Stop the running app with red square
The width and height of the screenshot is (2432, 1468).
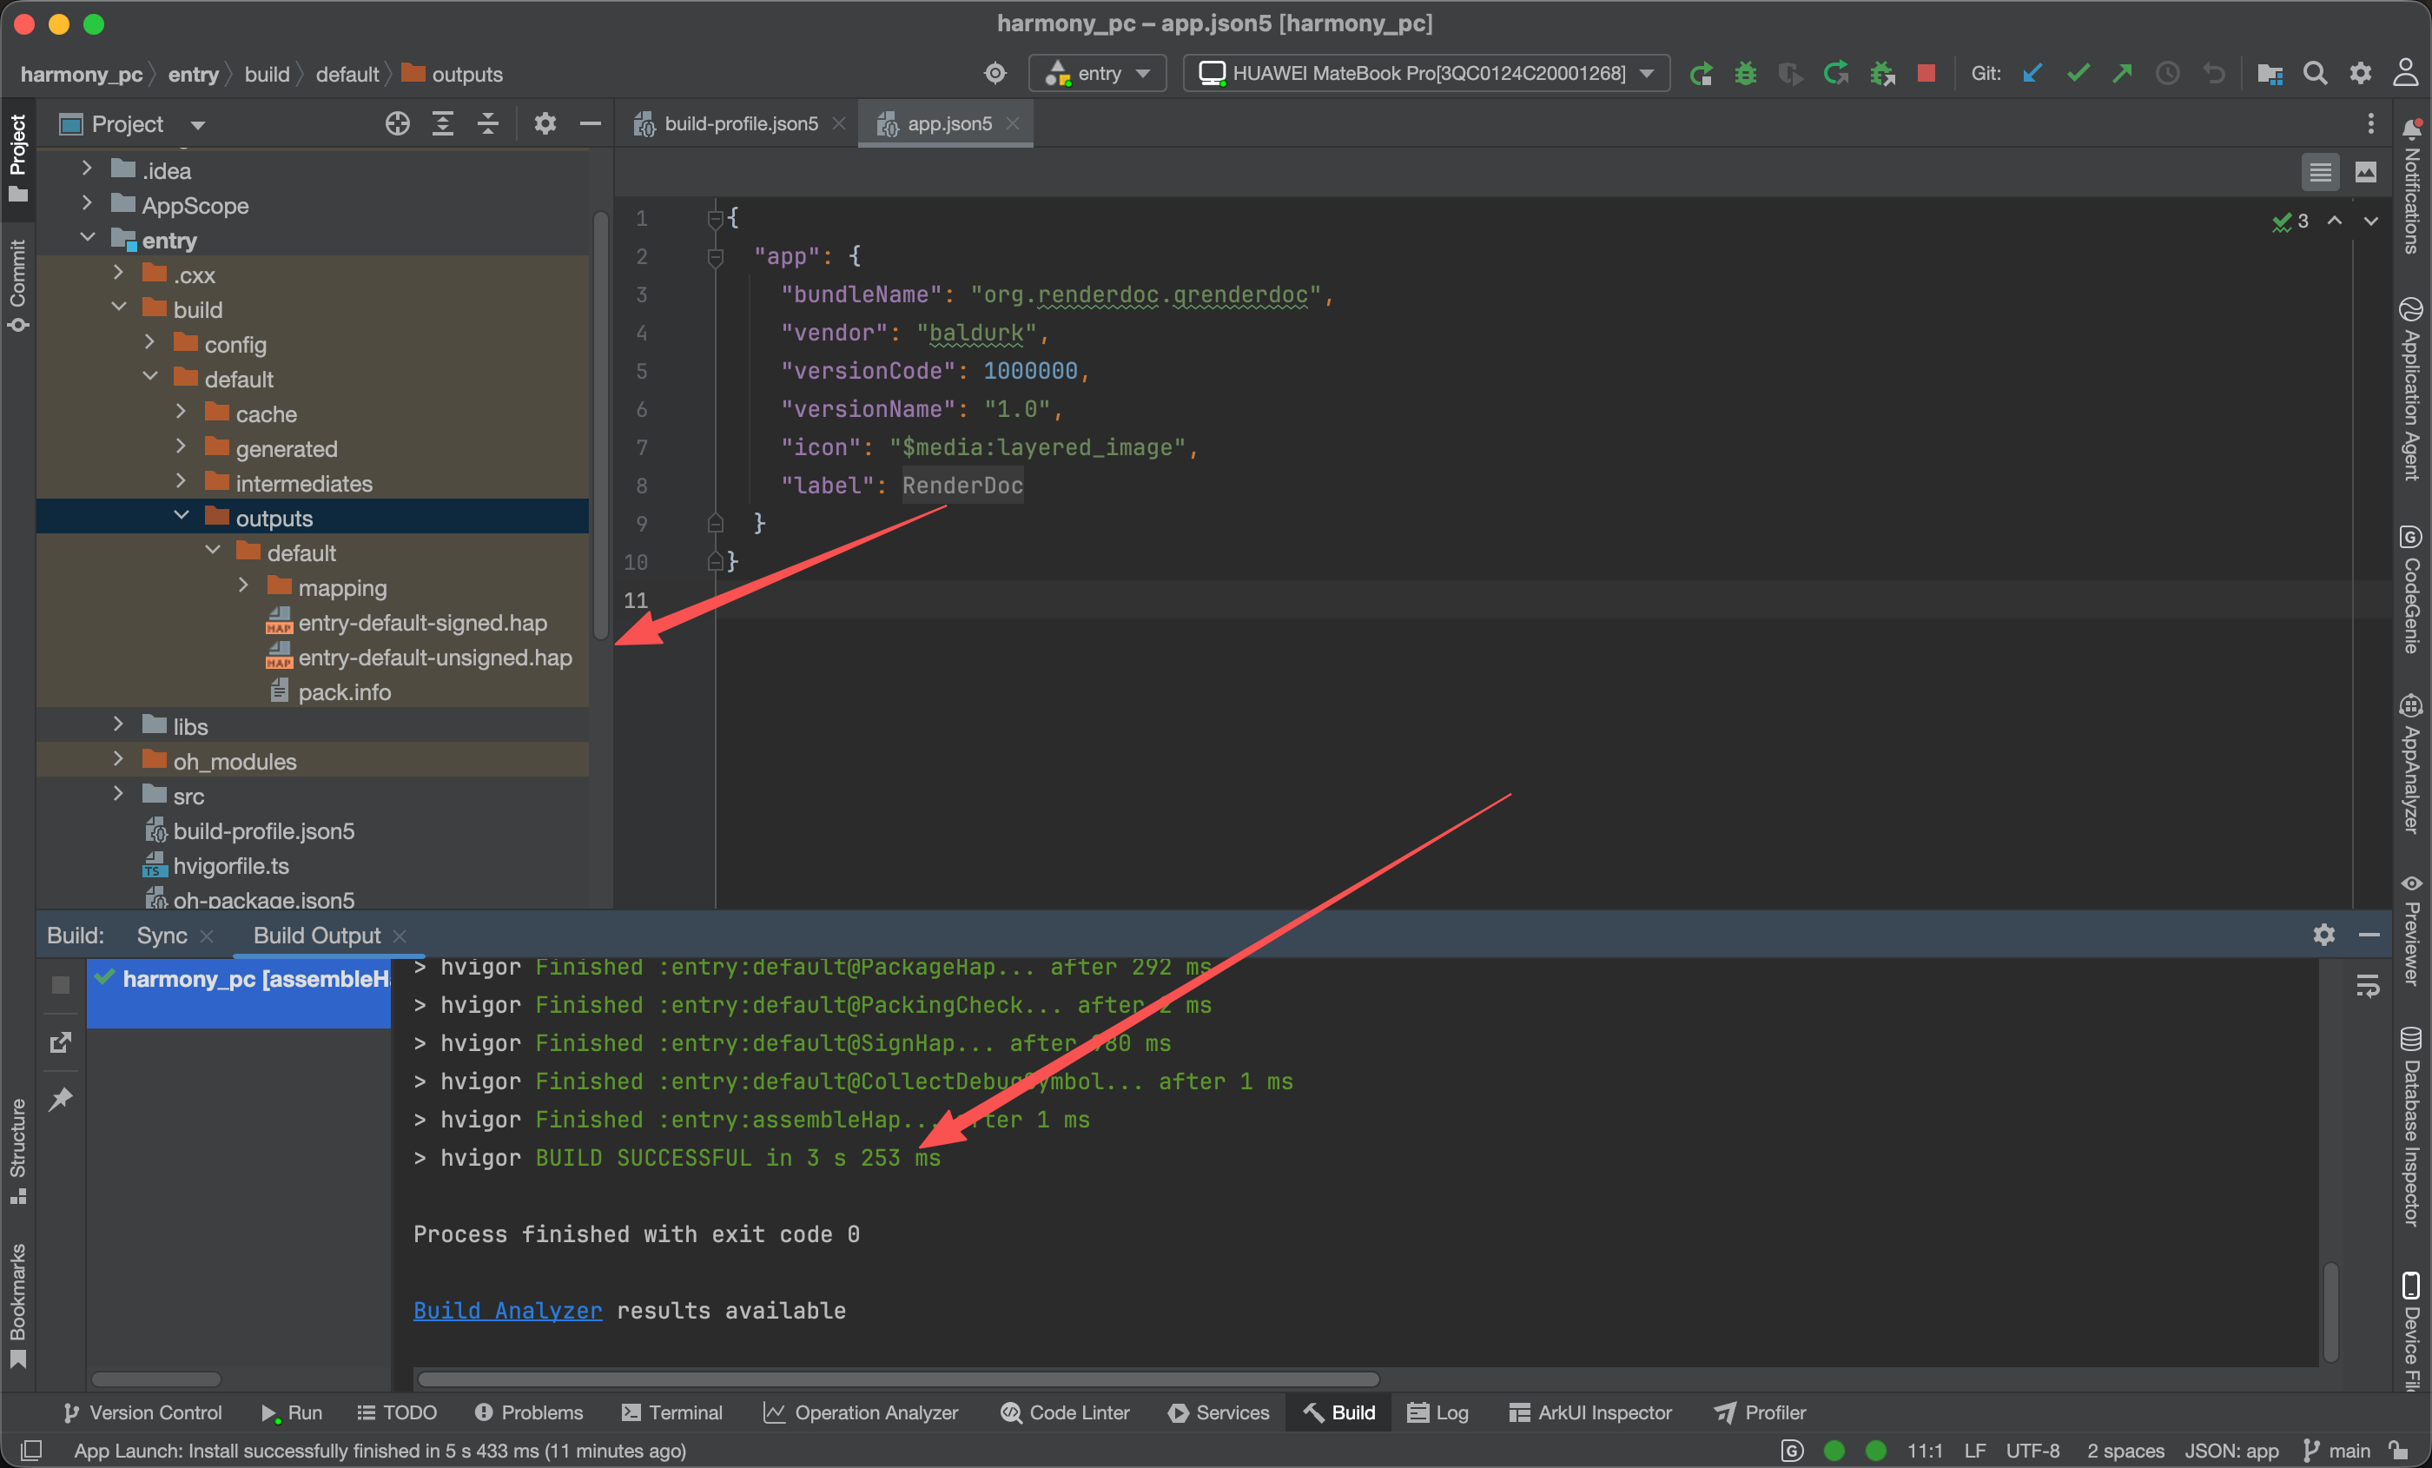click(x=1926, y=73)
